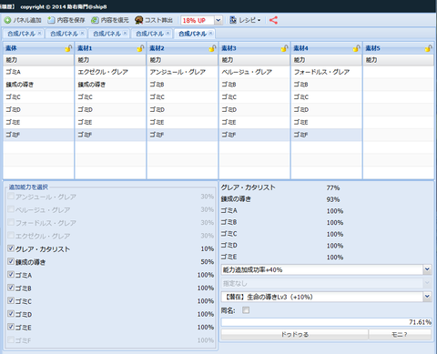Switch to the second 合成パネル tab
Image resolution: width=437 pixels, height=354 pixels.
click(x=64, y=34)
